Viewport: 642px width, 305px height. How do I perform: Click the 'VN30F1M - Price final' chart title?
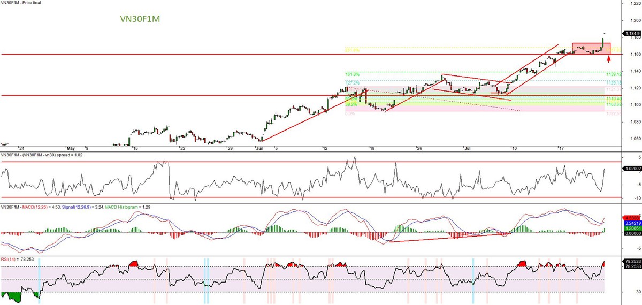pos(21,3)
